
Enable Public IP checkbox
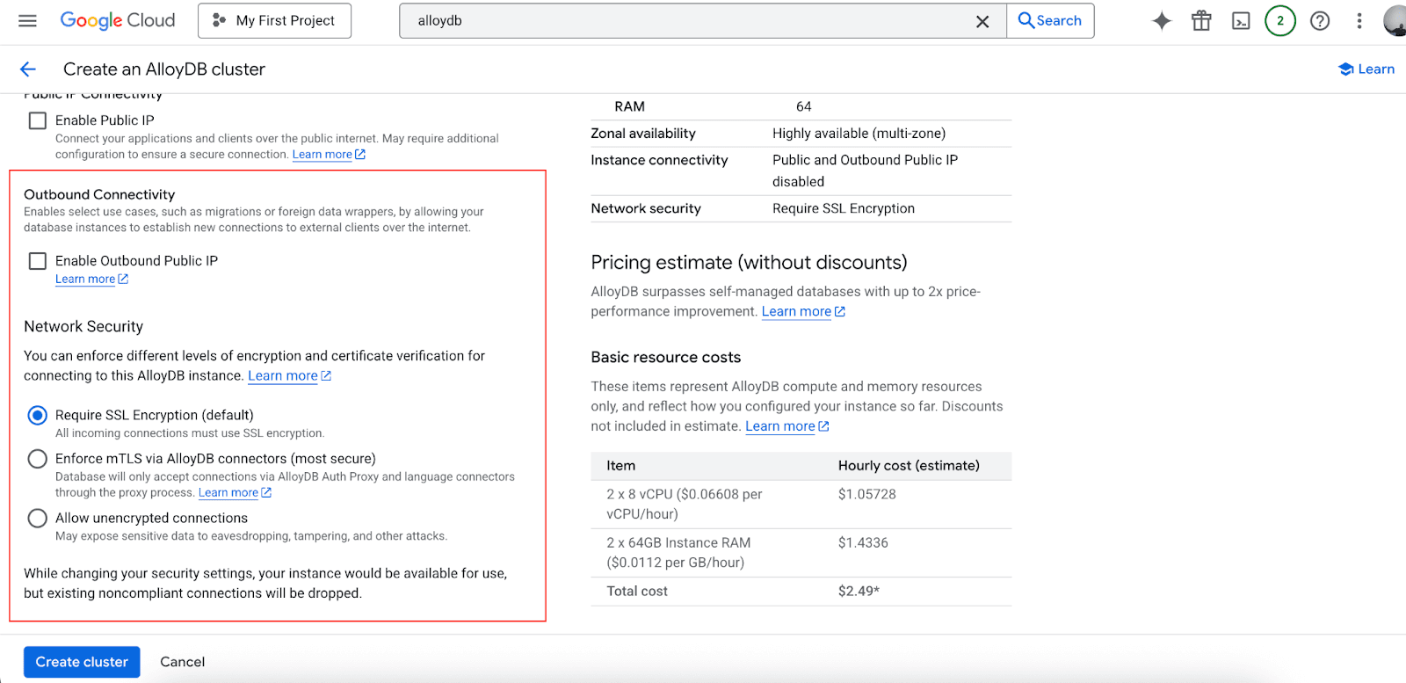coord(38,120)
